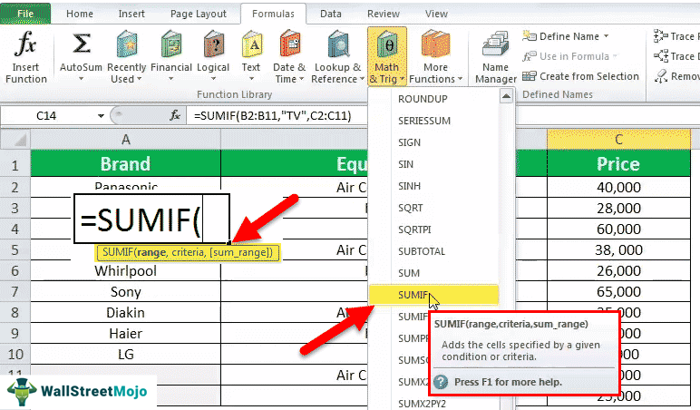Switch to the Page Layout tab
700x410 pixels.
199,14
